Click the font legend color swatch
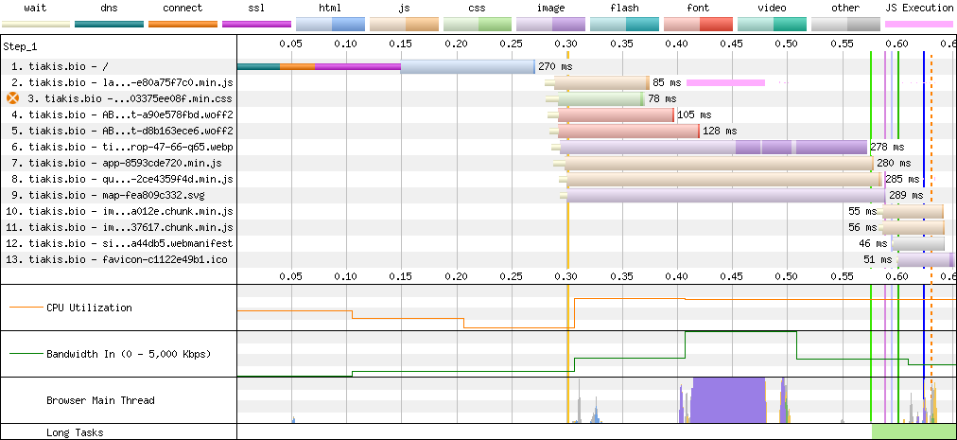Viewport: 957px width, 440px height. pyautogui.click(x=698, y=25)
